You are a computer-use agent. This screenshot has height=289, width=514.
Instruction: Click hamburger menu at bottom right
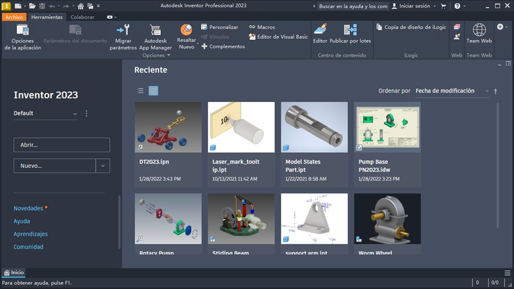coord(507,273)
